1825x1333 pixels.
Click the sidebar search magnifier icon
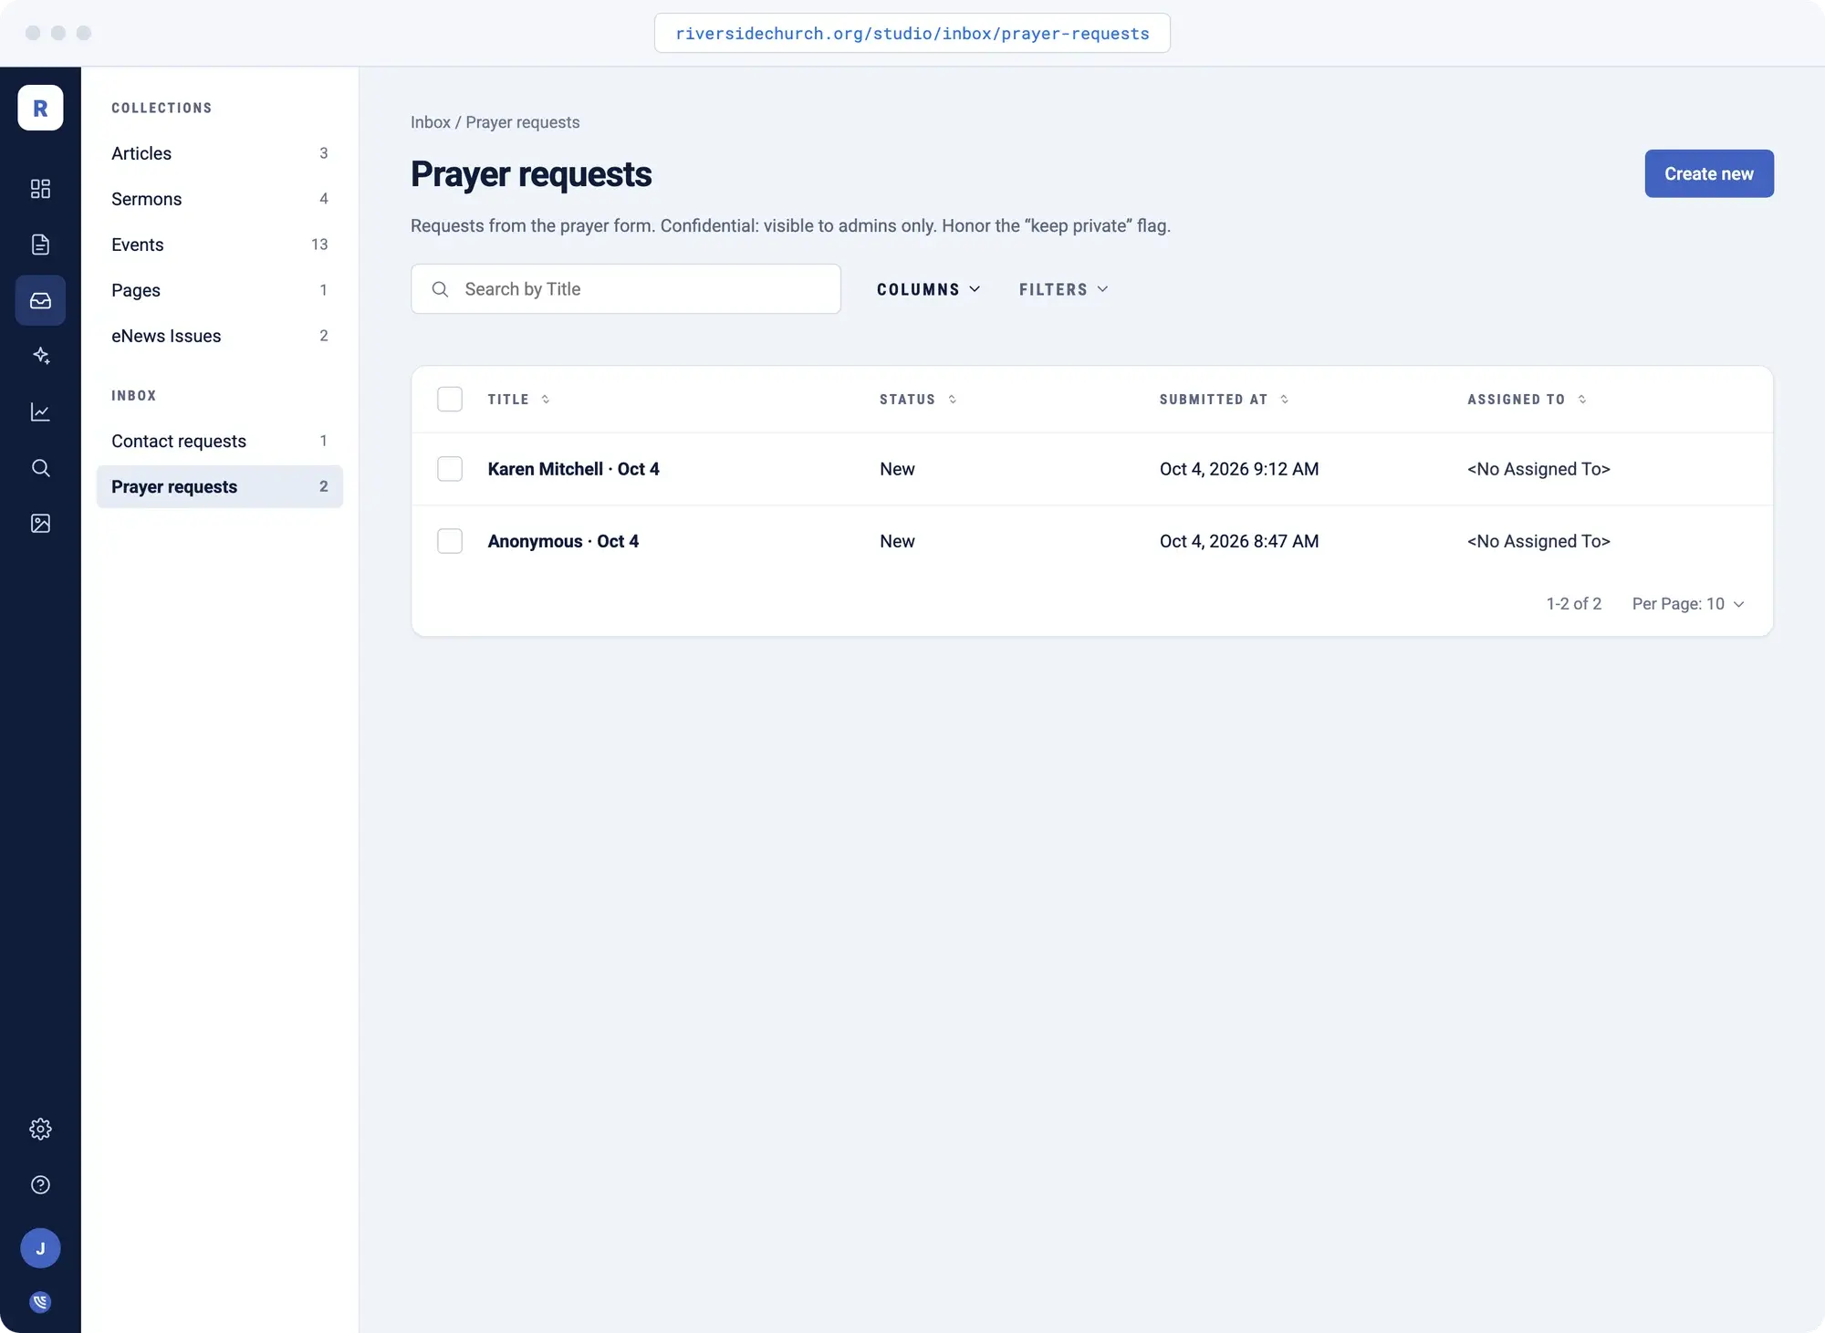(x=40, y=468)
